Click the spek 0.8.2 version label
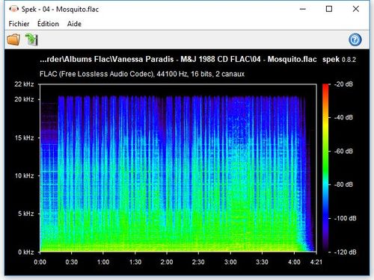This screenshot has width=374, height=280. (339, 60)
